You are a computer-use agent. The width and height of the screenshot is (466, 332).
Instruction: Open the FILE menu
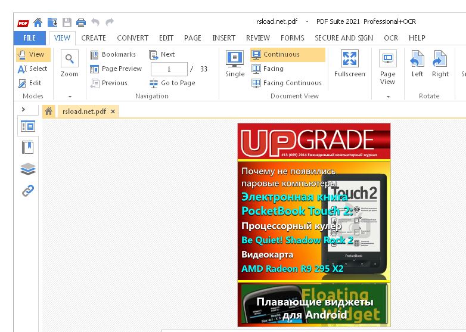pos(30,38)
